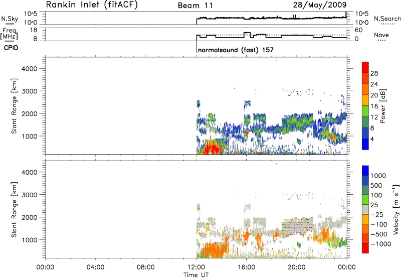
Task: Click the '04:00' time tick label
Action: click(96, 267)
